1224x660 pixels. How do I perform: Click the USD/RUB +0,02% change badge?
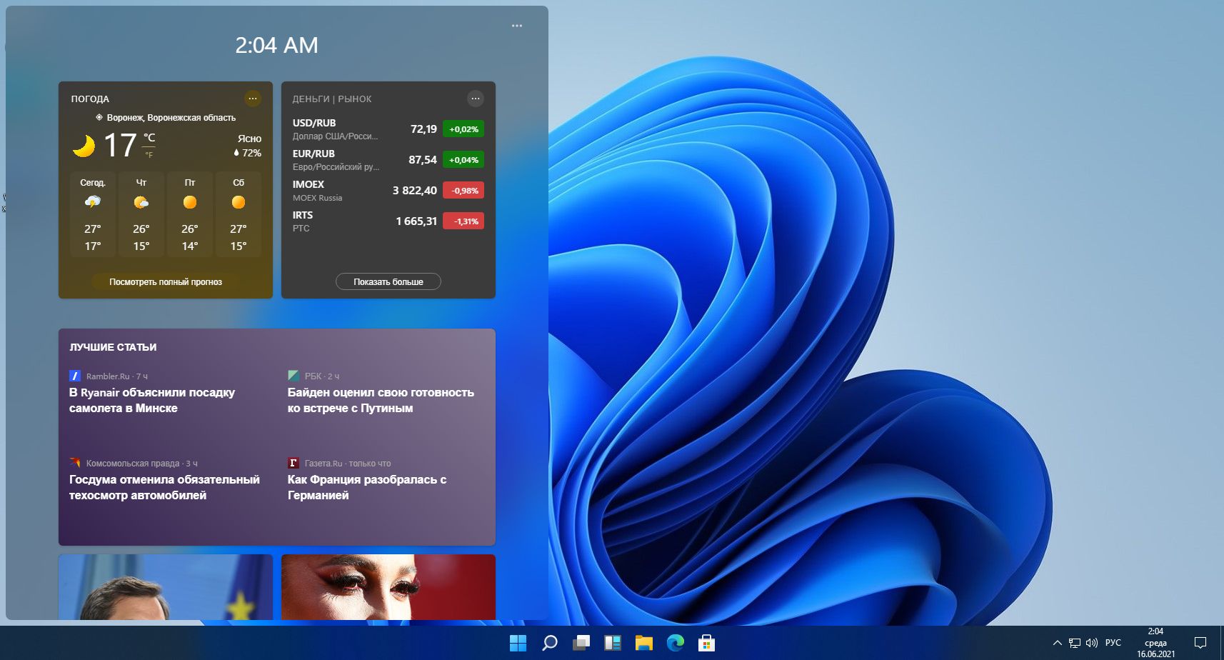[463, 129]
